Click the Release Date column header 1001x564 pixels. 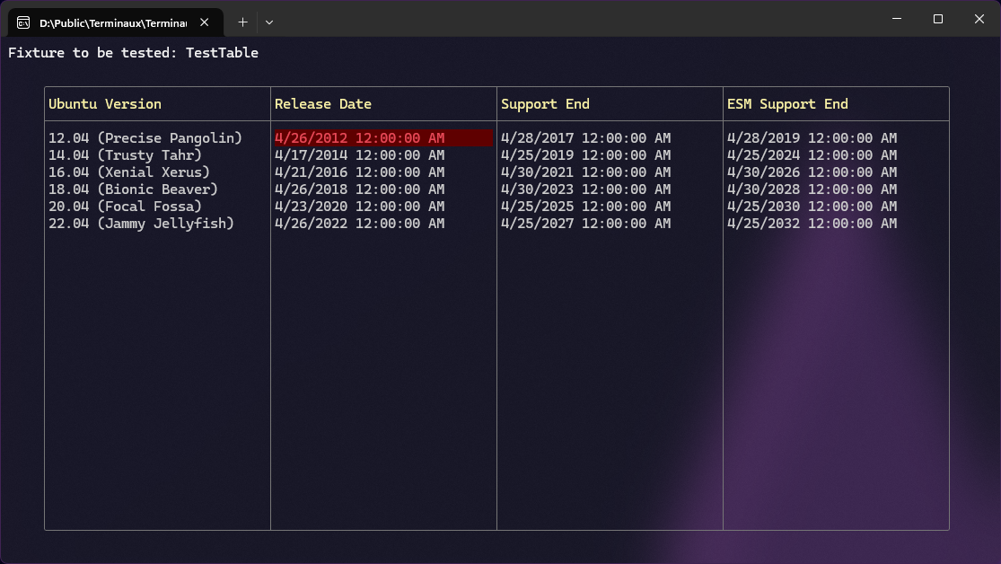pyautogui.click(x=323, y=104)
